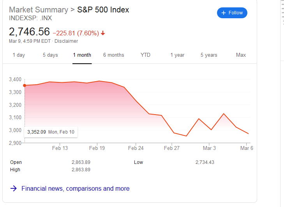Switch to the YTD tab
The width and height of the screenshot is (284, 207).
coord(145,55)
